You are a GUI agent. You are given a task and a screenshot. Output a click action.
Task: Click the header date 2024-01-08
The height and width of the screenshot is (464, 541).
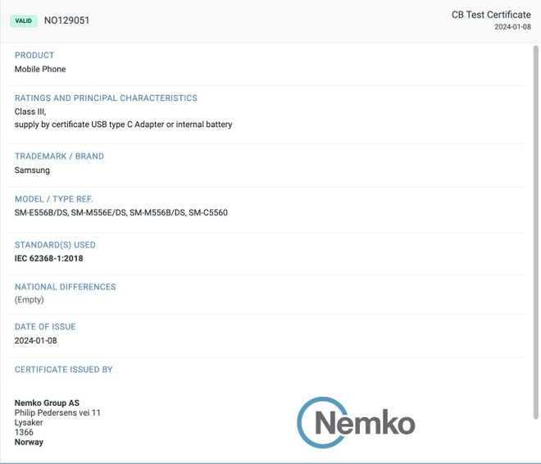[512, 27]
